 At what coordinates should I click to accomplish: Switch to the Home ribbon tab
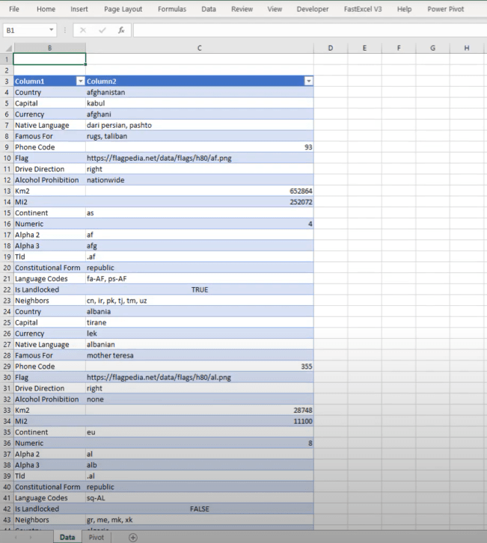coord(46,9)
